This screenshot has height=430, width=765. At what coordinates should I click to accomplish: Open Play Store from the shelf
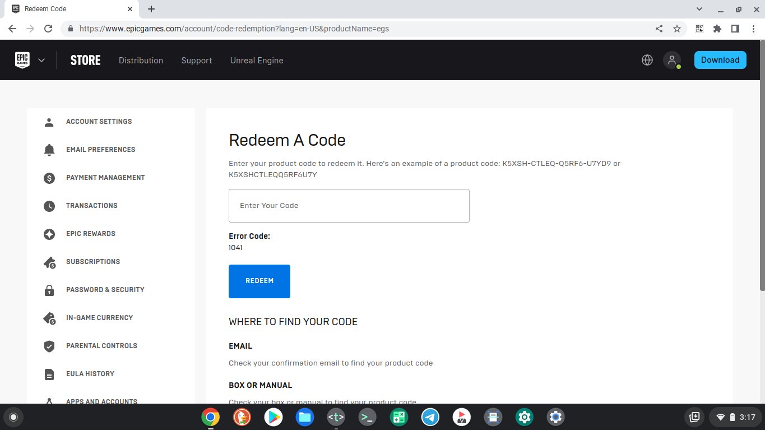pos(273,417)
